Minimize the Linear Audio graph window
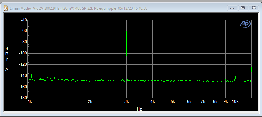This screenshot has height=117, width=262. point(232,8)
